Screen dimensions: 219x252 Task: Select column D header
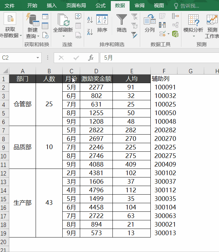coord(96,71)
